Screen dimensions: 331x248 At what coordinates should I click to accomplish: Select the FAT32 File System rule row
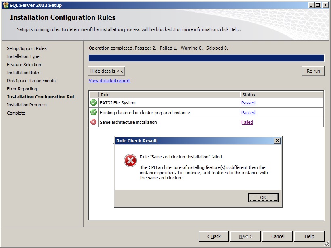[x=206, y=103]
